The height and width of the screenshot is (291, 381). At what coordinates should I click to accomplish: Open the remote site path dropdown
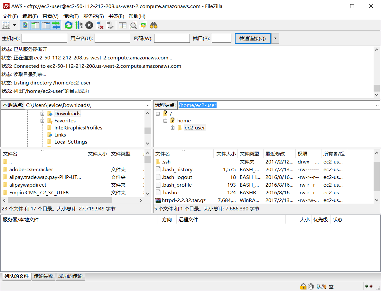coord(377,105)
